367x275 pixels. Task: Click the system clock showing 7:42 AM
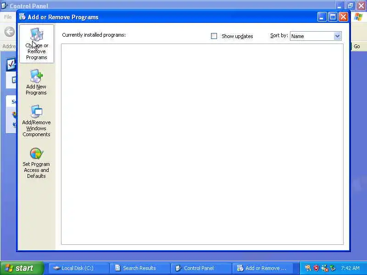click(350, 268)
